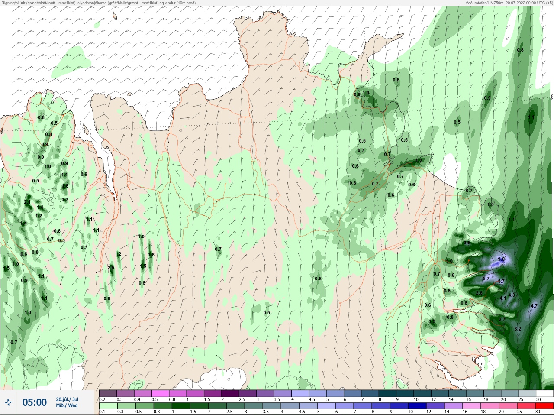Viewport: 554px width, 415px height.
Task: Select the 1.7 precipitation value on the map
Action: 65,200
